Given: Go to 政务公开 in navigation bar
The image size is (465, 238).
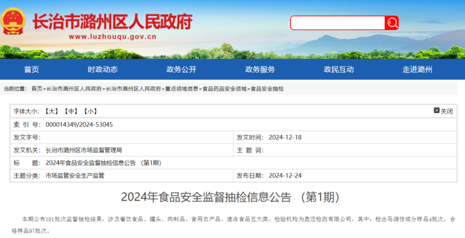Looking at the screenshot, I should (x=181, y=70).
